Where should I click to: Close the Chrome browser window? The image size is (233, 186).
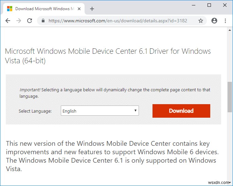coord(225,5)
